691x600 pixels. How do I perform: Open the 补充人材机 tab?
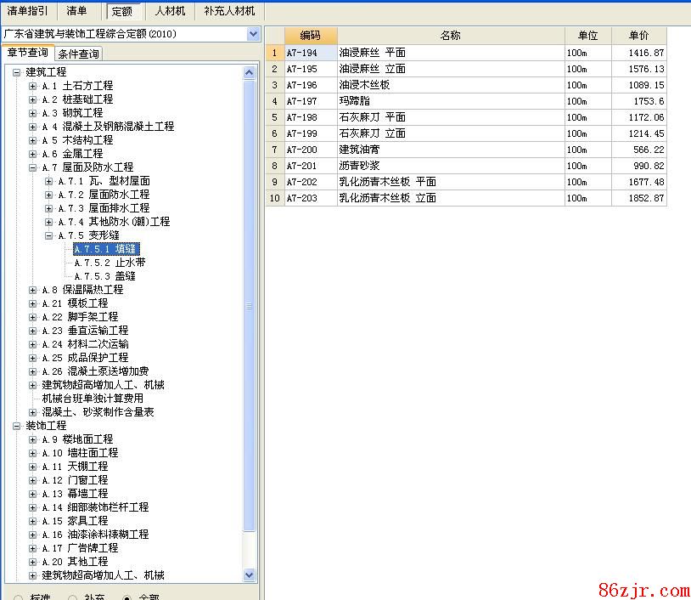pos(229,11)
